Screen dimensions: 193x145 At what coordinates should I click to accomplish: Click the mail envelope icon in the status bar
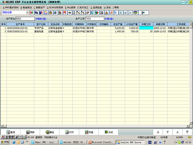tap(190, 137)
